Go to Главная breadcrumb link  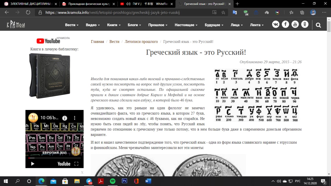click(x=97, y=42)
